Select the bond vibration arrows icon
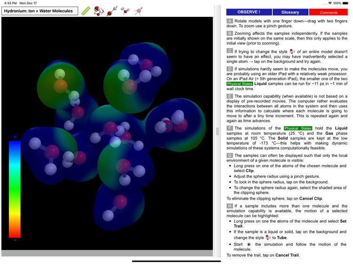Viewport: 353px width, 264px height. (x=112, y=11)
